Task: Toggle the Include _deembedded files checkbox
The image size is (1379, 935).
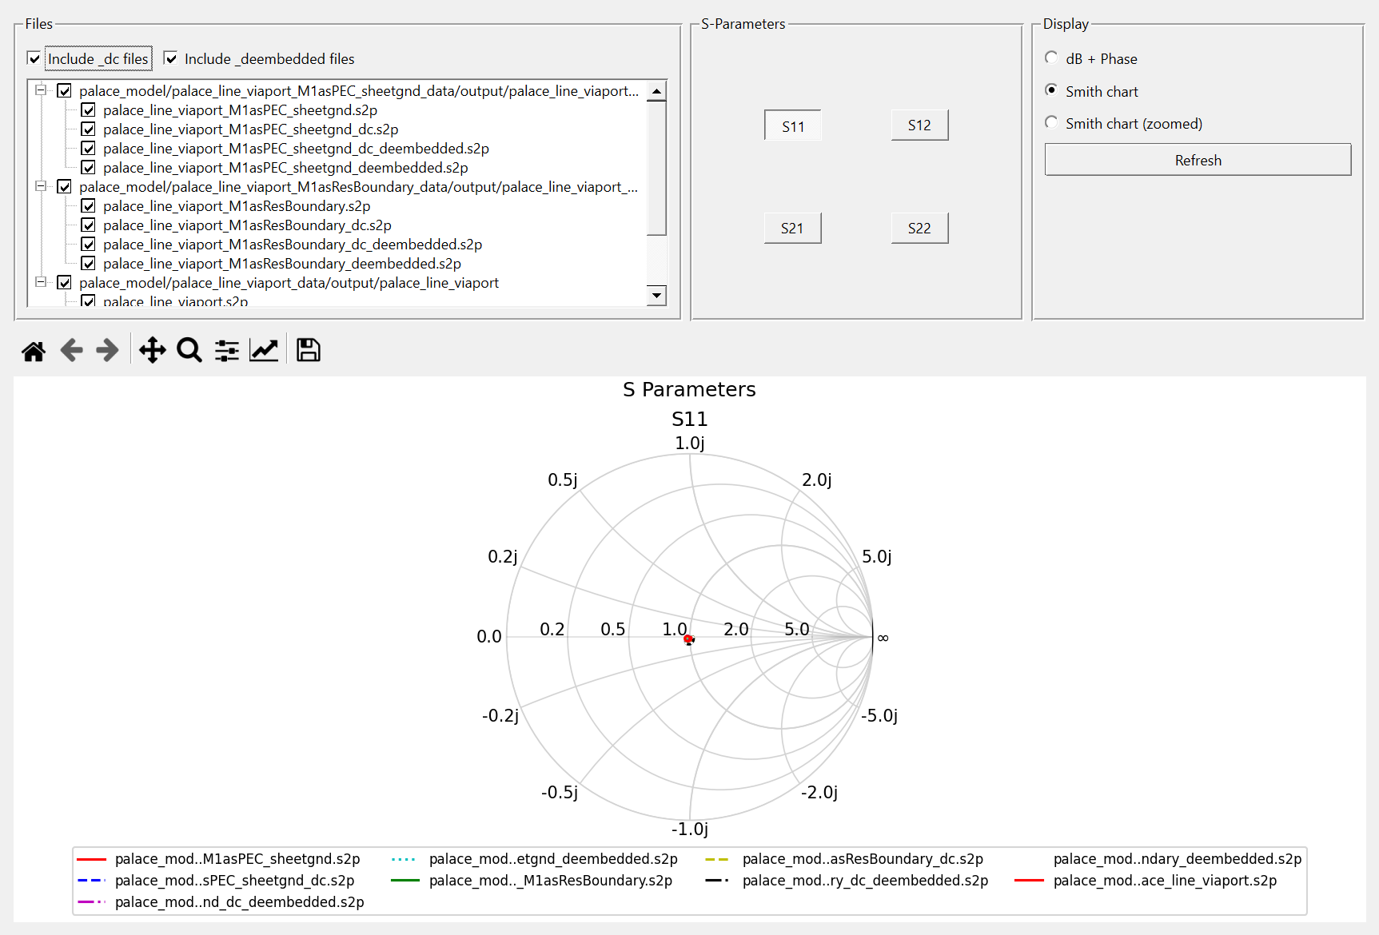Action: 170,58
